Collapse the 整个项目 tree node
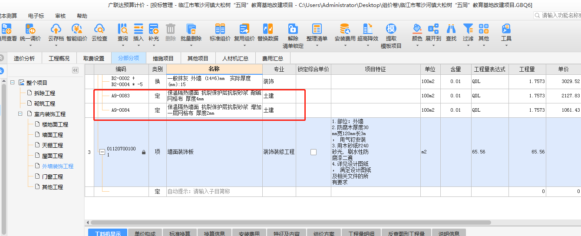 pos(12,83)
